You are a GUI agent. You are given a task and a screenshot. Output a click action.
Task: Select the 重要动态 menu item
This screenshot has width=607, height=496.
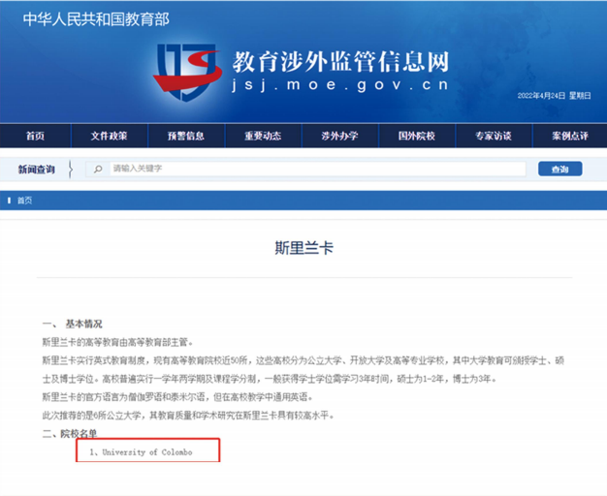click(x=263, y=136)
